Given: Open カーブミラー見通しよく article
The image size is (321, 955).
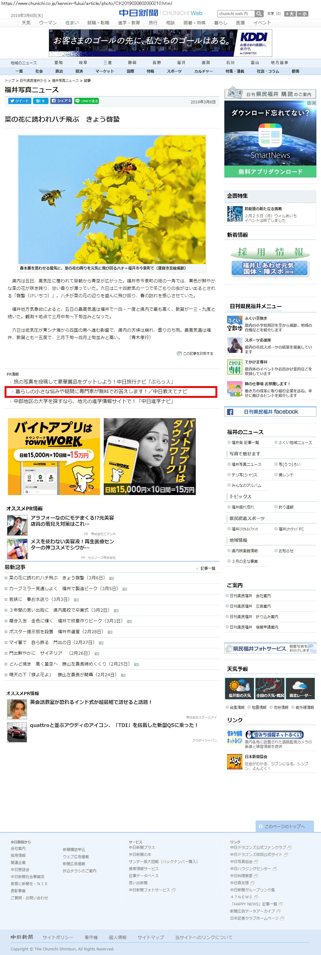Looking at the screenshot, I should pos(63,589).
